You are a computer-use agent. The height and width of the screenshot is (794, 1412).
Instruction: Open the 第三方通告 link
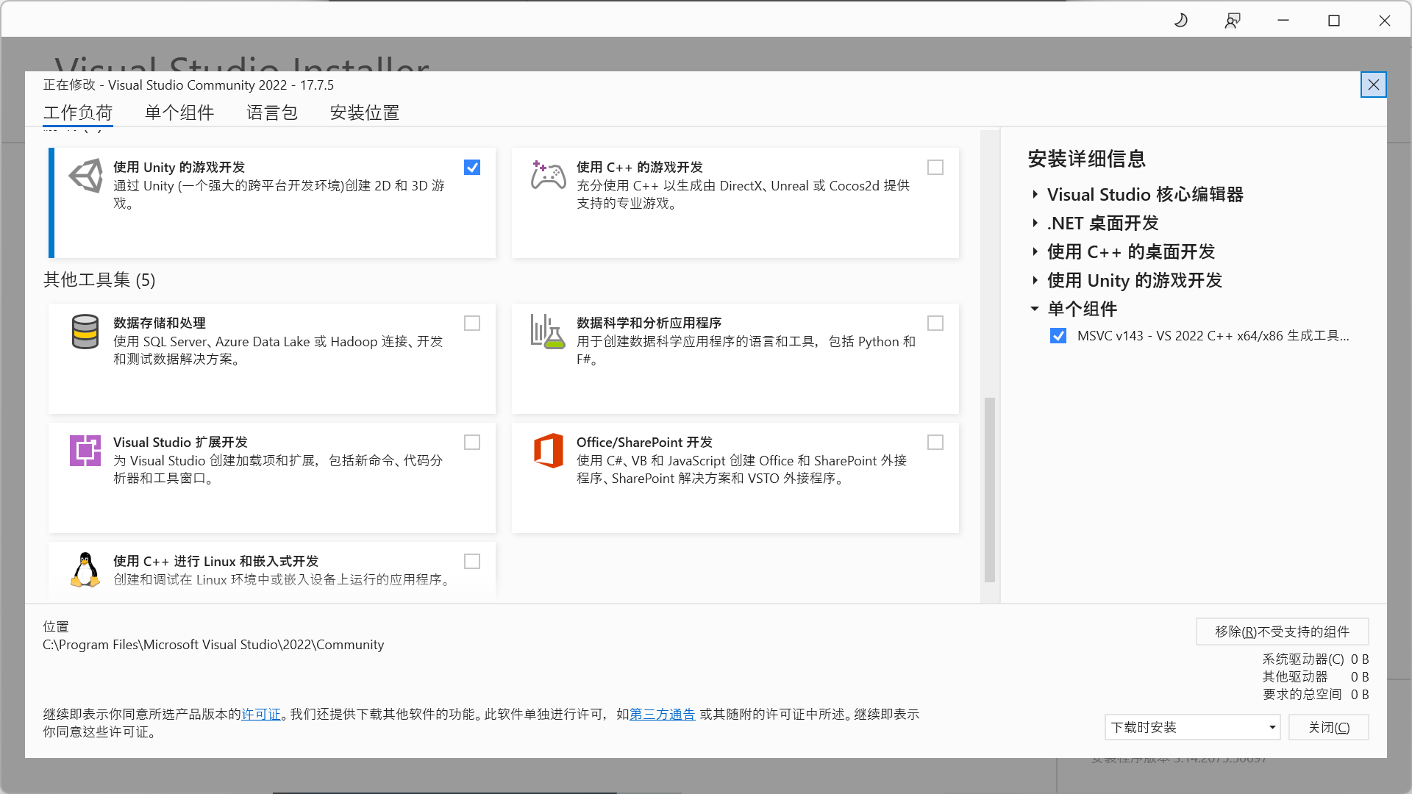pos(662,715)
